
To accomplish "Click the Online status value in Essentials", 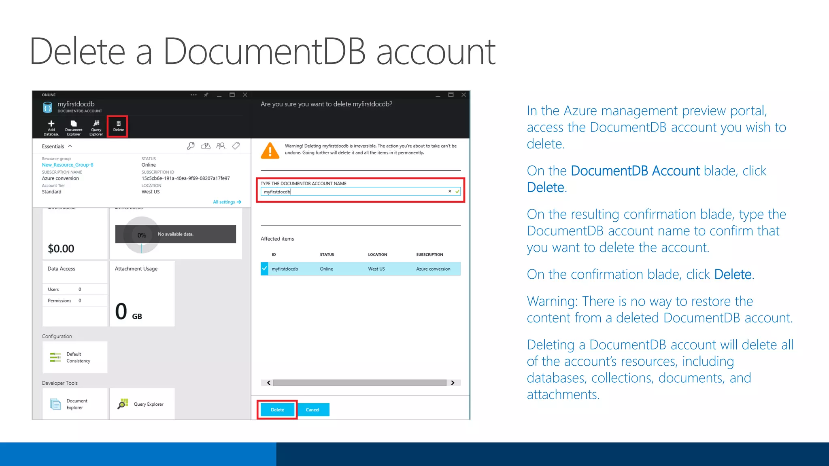I will pyautogui.click(x=149, y=165).
